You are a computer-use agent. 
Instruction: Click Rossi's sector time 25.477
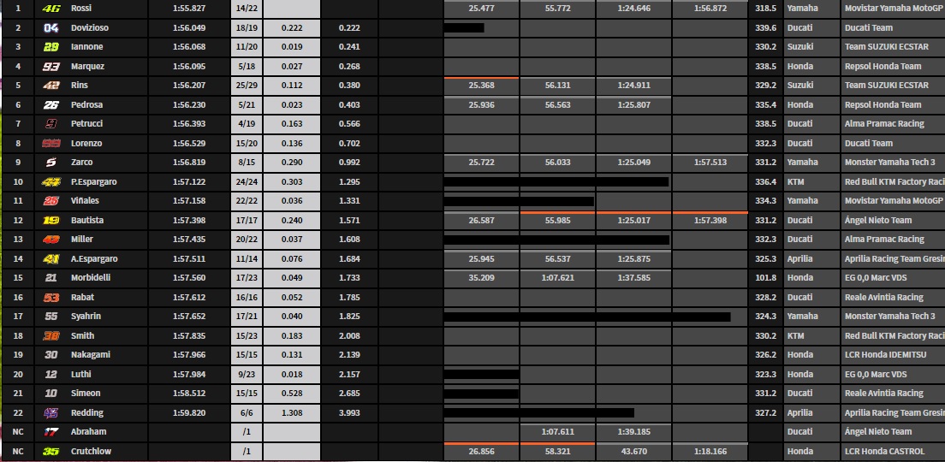[481, 9]
